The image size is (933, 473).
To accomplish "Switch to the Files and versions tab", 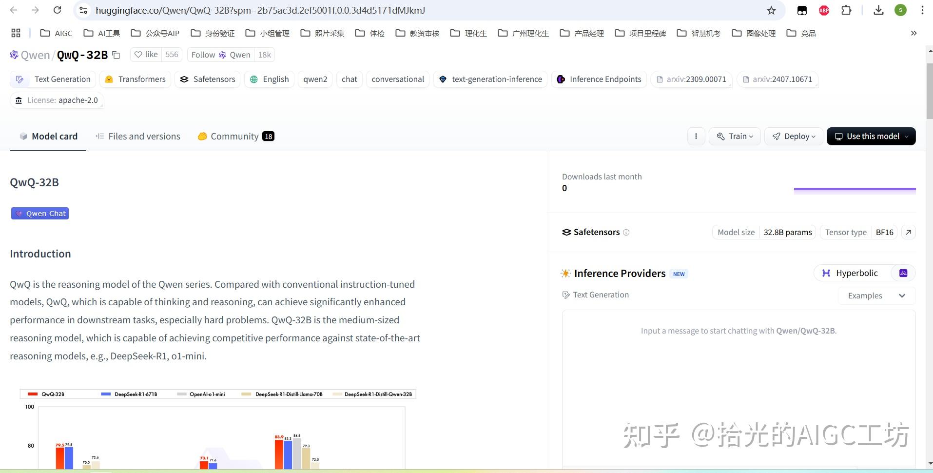I will [144, 136].
